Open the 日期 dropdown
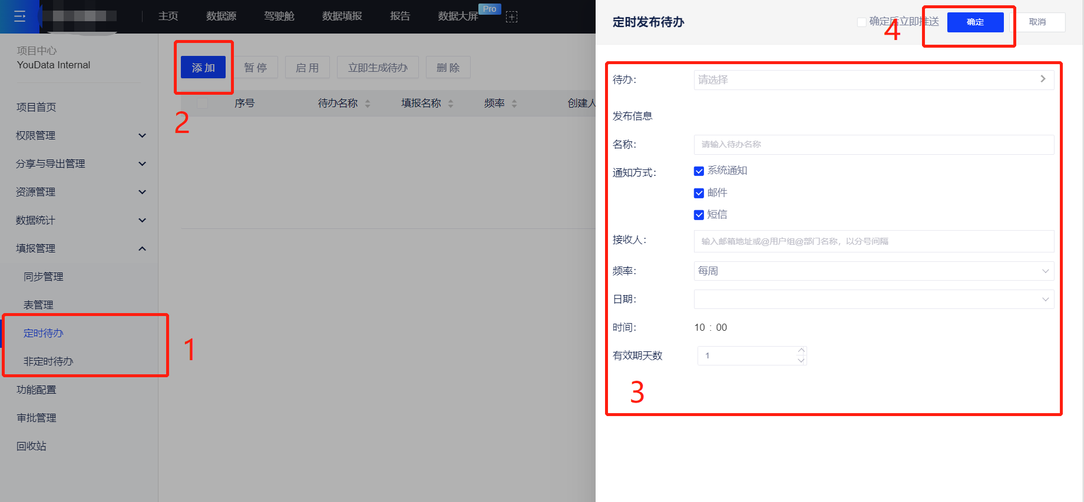Viewport: 1084px width, 502px height. tap(873, 299)
